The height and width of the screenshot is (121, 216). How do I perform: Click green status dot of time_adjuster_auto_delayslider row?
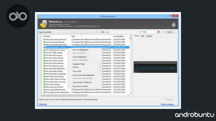click(44, 92)
